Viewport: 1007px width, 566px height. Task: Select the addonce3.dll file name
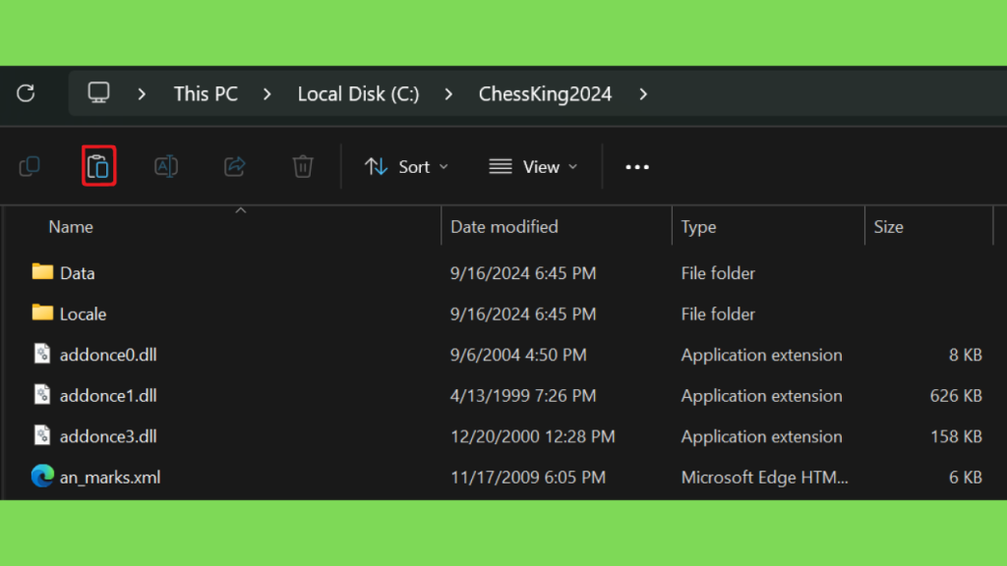pyautogui.click(x=108, y=436)
